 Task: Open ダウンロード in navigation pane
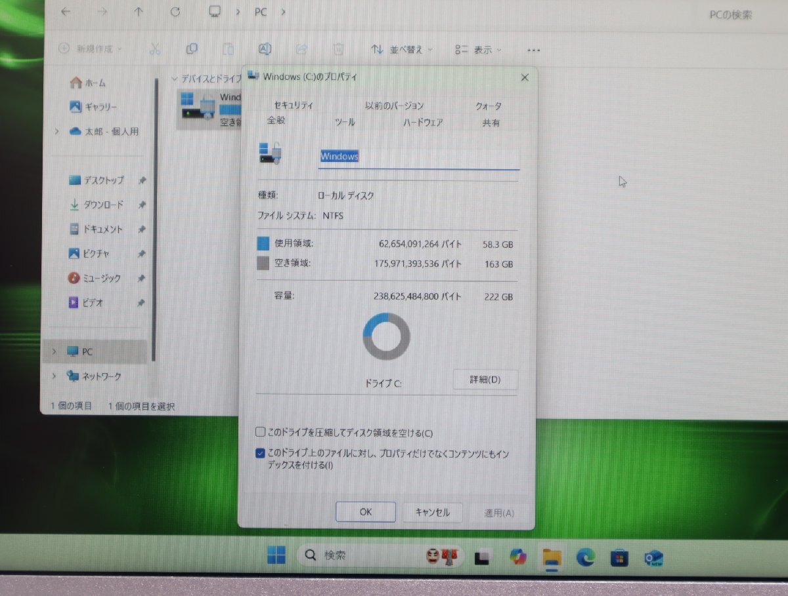click(x=96, y=205)
